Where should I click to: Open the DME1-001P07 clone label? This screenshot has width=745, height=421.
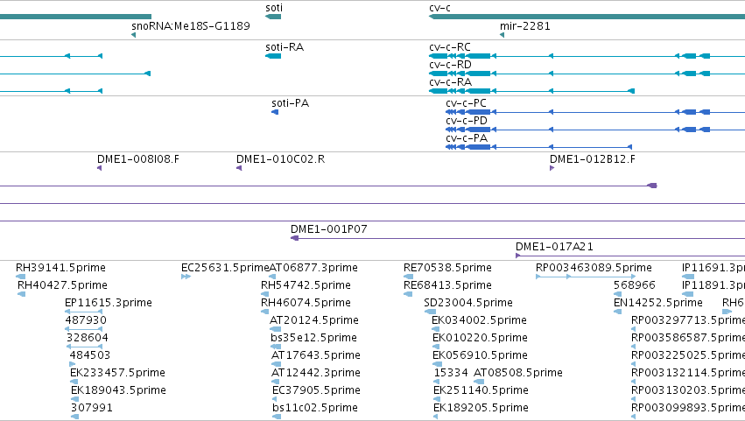329,229
